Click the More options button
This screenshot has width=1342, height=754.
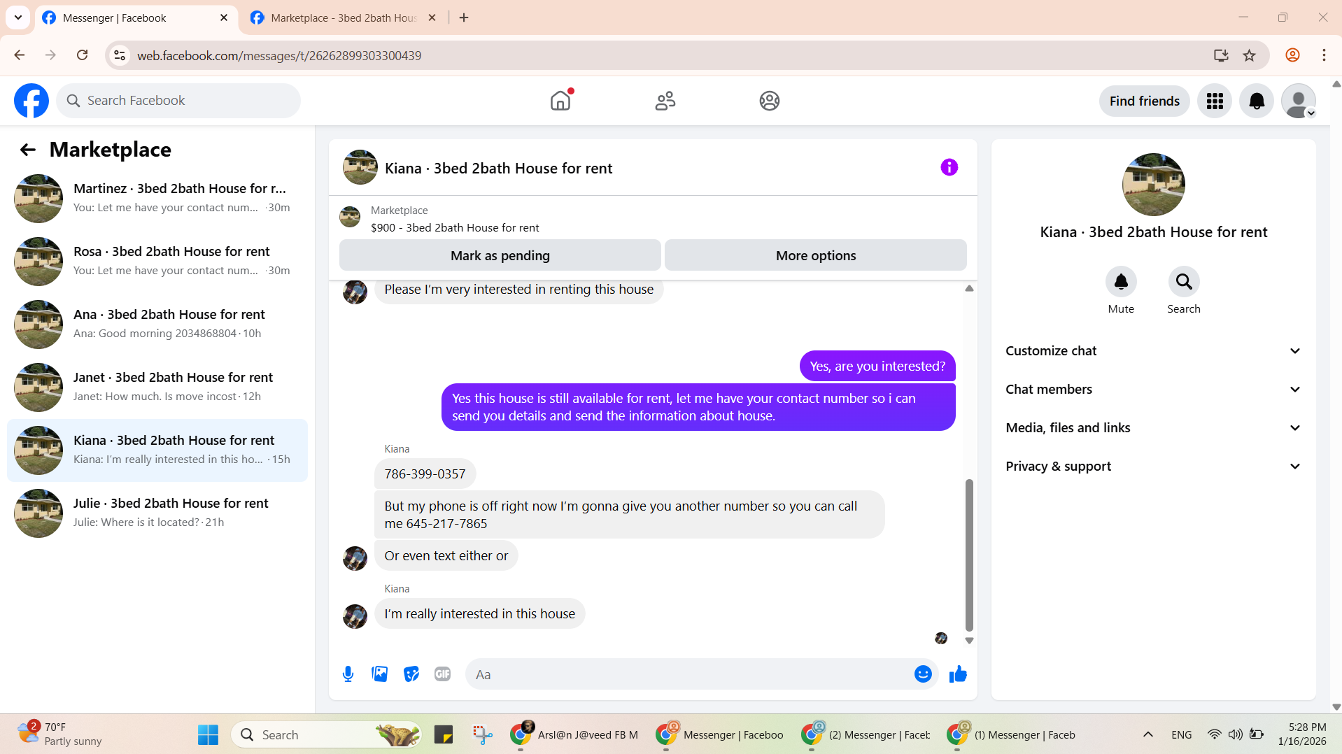pyautogui.click(x=815, y=255)
